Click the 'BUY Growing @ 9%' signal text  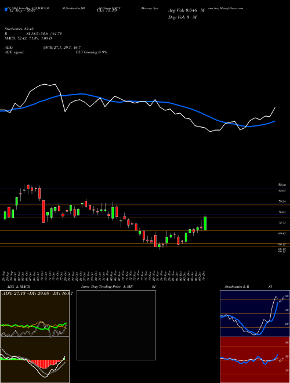tap(91, 52)
